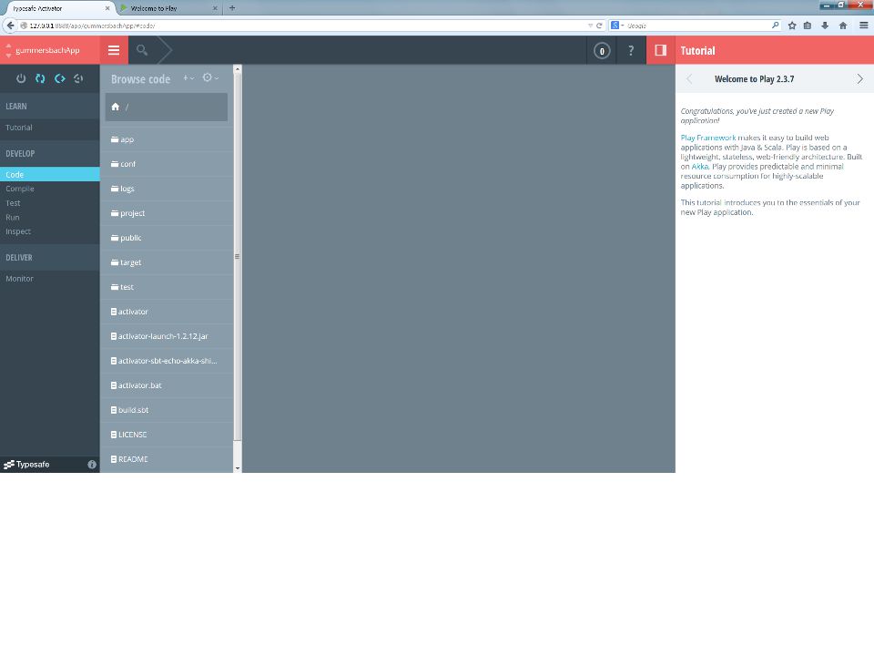Go to the home root in Browse code

(x=116, y=107)
